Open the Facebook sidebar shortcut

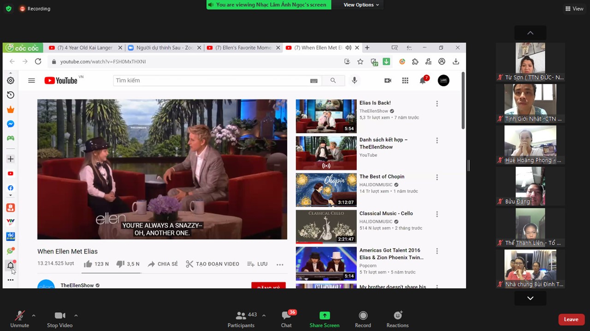click(11, 188)
